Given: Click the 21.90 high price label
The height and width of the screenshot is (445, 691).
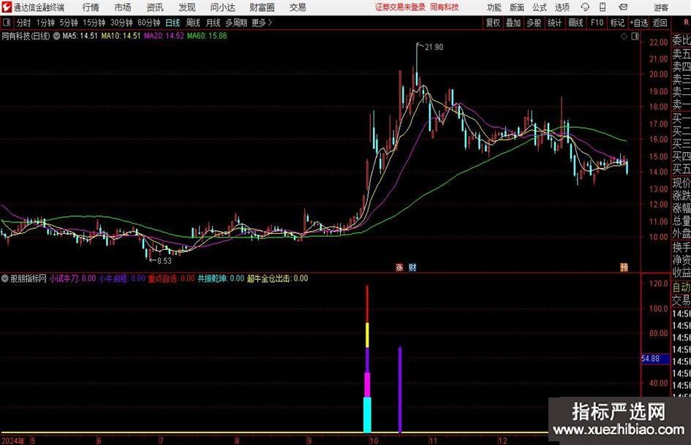Looking at the screenshot, I should [x=434, y=47].
